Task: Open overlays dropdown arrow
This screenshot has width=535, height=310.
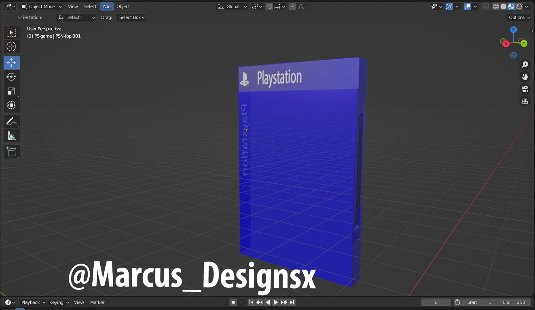Action: pos(476,6)
